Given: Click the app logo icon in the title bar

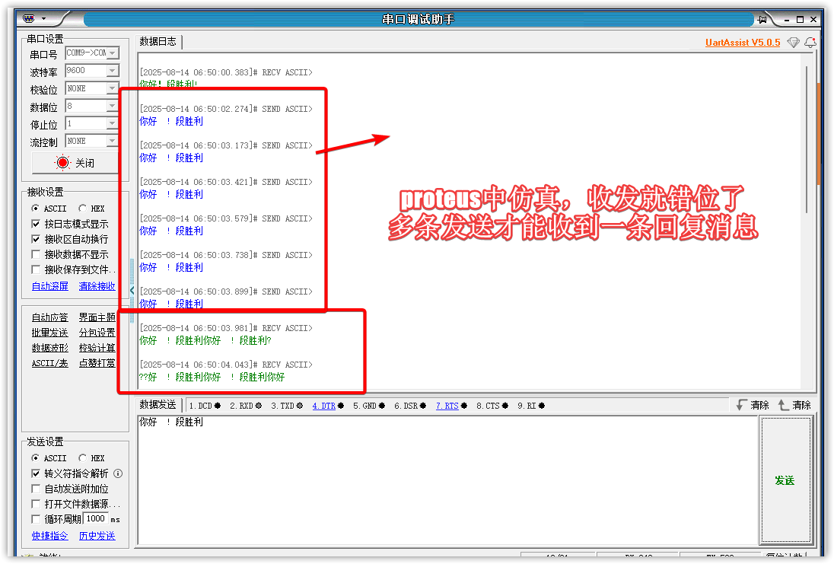Looking at the screenshot, I should pyautogui.click(x=29, y=19).
